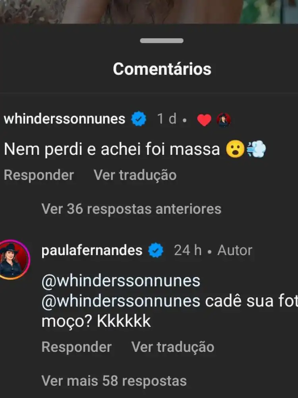
Task: Reply to paulafernandes' comment via Responder
Action: click(77, 347)
